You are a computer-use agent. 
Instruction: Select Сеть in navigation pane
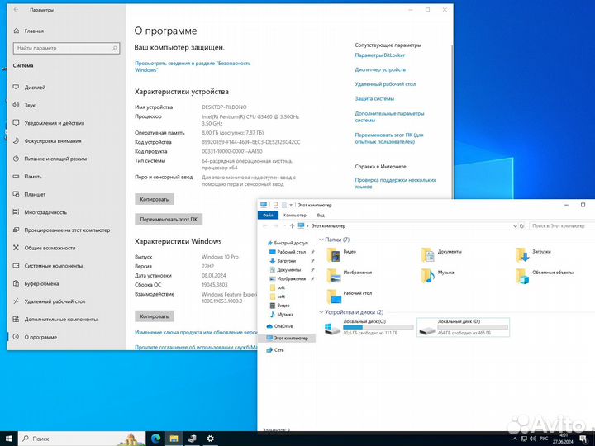point(275,350)
